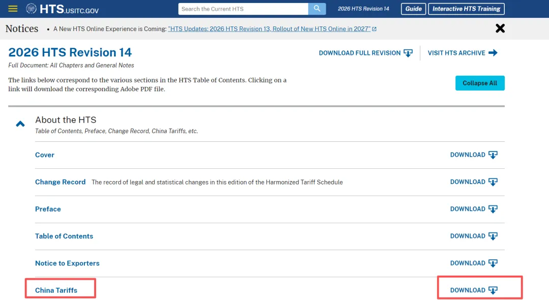
Task: Click the arrow icon beside Visit HTS Archive
Action: click(493, 53)
